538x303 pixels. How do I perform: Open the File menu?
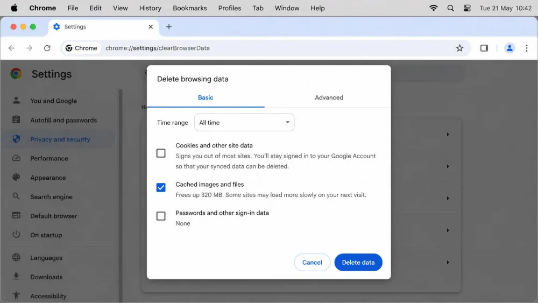click(73, 8)
